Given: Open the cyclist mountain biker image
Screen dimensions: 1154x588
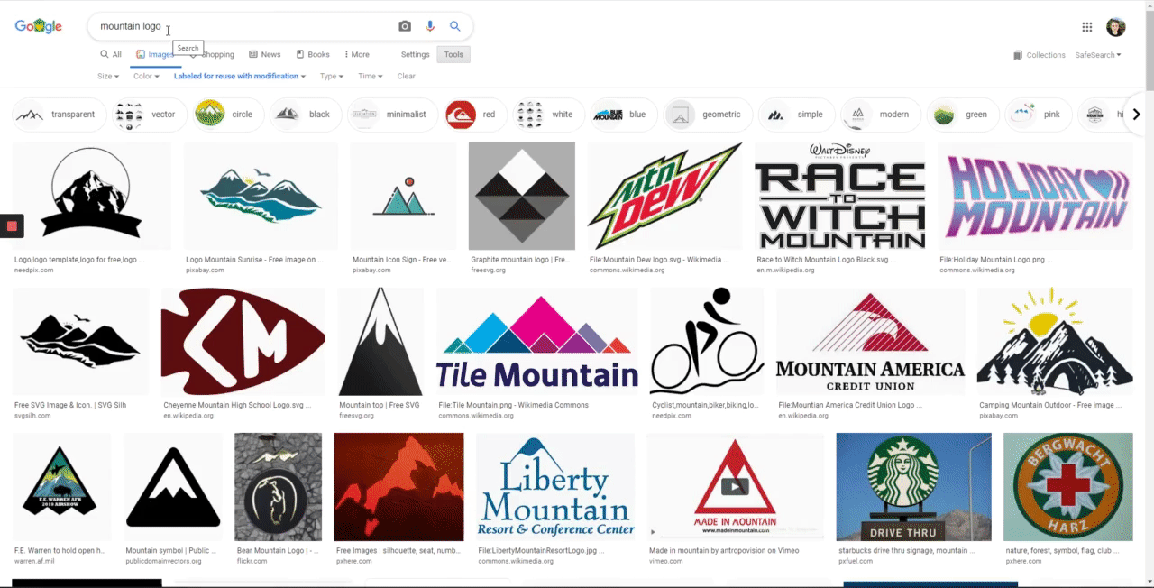Looking at the screenshot, I should (x=707, y=342).
